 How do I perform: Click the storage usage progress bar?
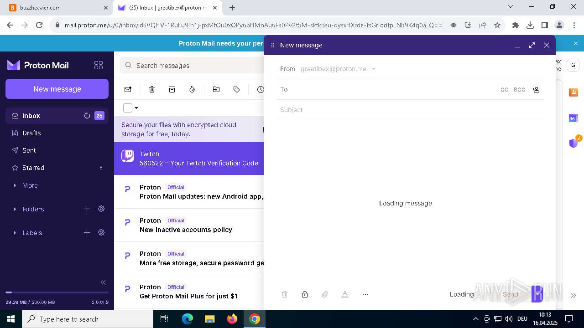(57, 292)
